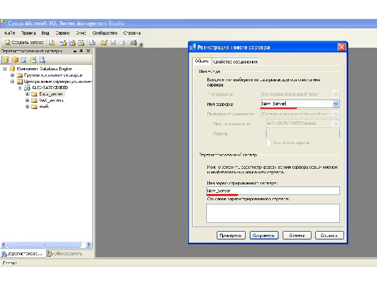This screenshot has height=283, width=377.
Task: Open the Окно menu
Action: (81, 33)
